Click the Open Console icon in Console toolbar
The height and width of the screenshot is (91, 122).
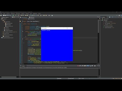(95, 66)
